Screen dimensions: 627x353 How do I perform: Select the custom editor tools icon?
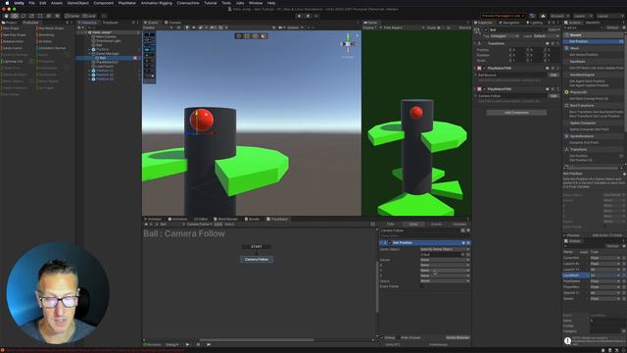point(57,16)
